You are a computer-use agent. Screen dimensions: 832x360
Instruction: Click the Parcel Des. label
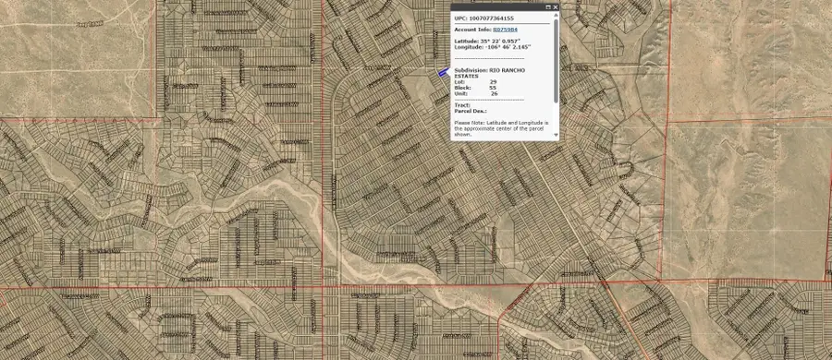tap(471, 111)
